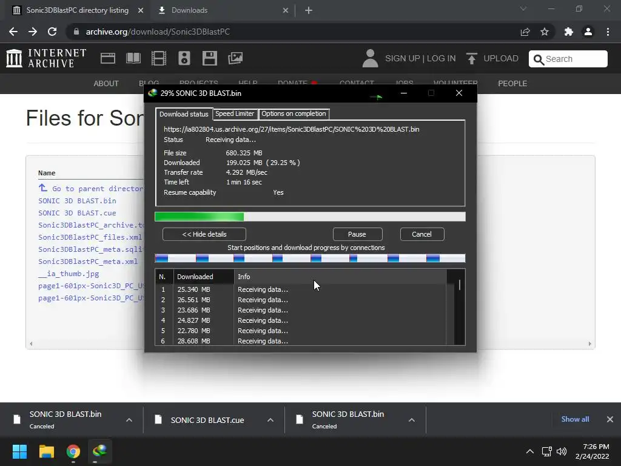Image resolution: width=621 pixels, height=466 pixels.
Task: Open the __ia_thumb.jpg link
Action: pyautogui.click(x=69, y=274)
